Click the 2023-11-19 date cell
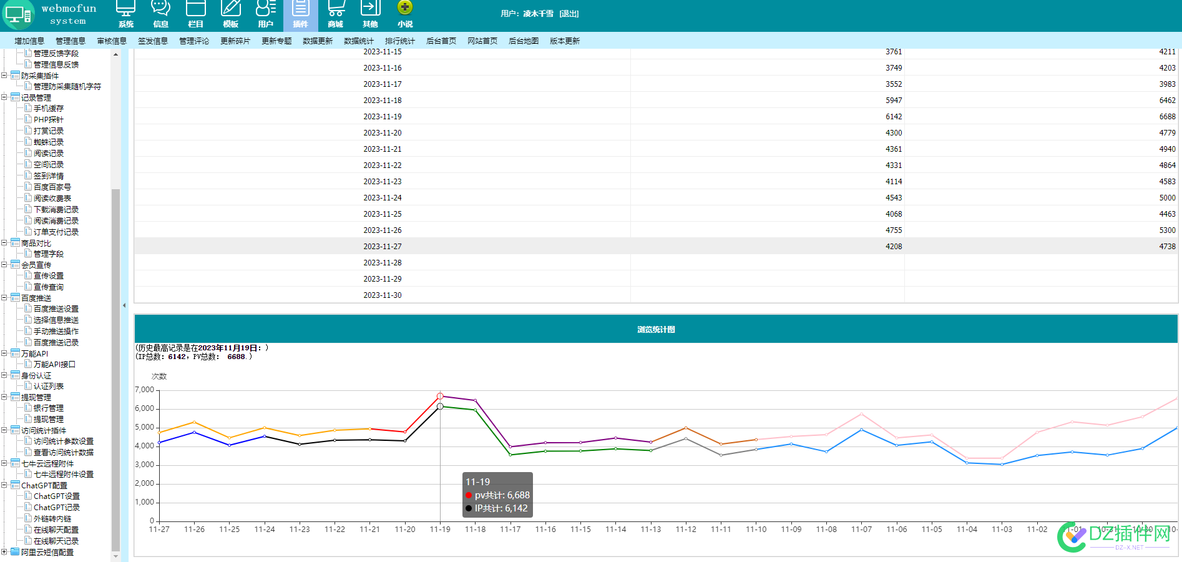This screenshot has width=1182, height=562. pos(383,116)
